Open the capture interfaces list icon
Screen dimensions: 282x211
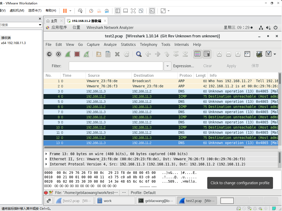[49, 54]
